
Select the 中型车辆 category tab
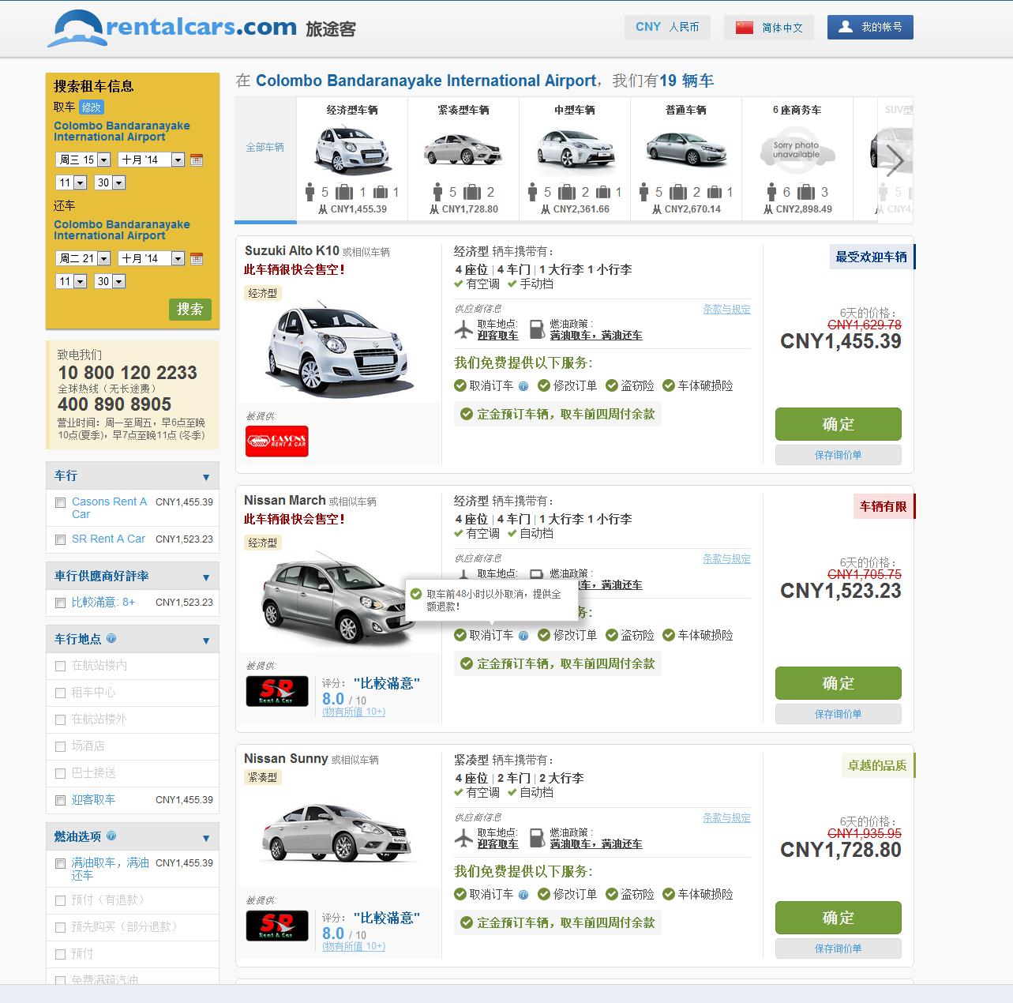(x=575, y=159)
